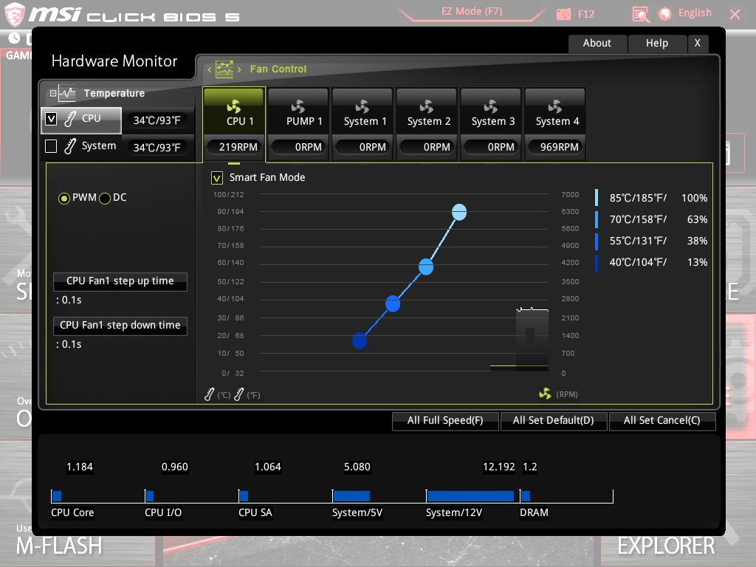Screen dimensions: 756x567
Task: Click CPU Fan1 step down time
Action: tap(120, 326)
